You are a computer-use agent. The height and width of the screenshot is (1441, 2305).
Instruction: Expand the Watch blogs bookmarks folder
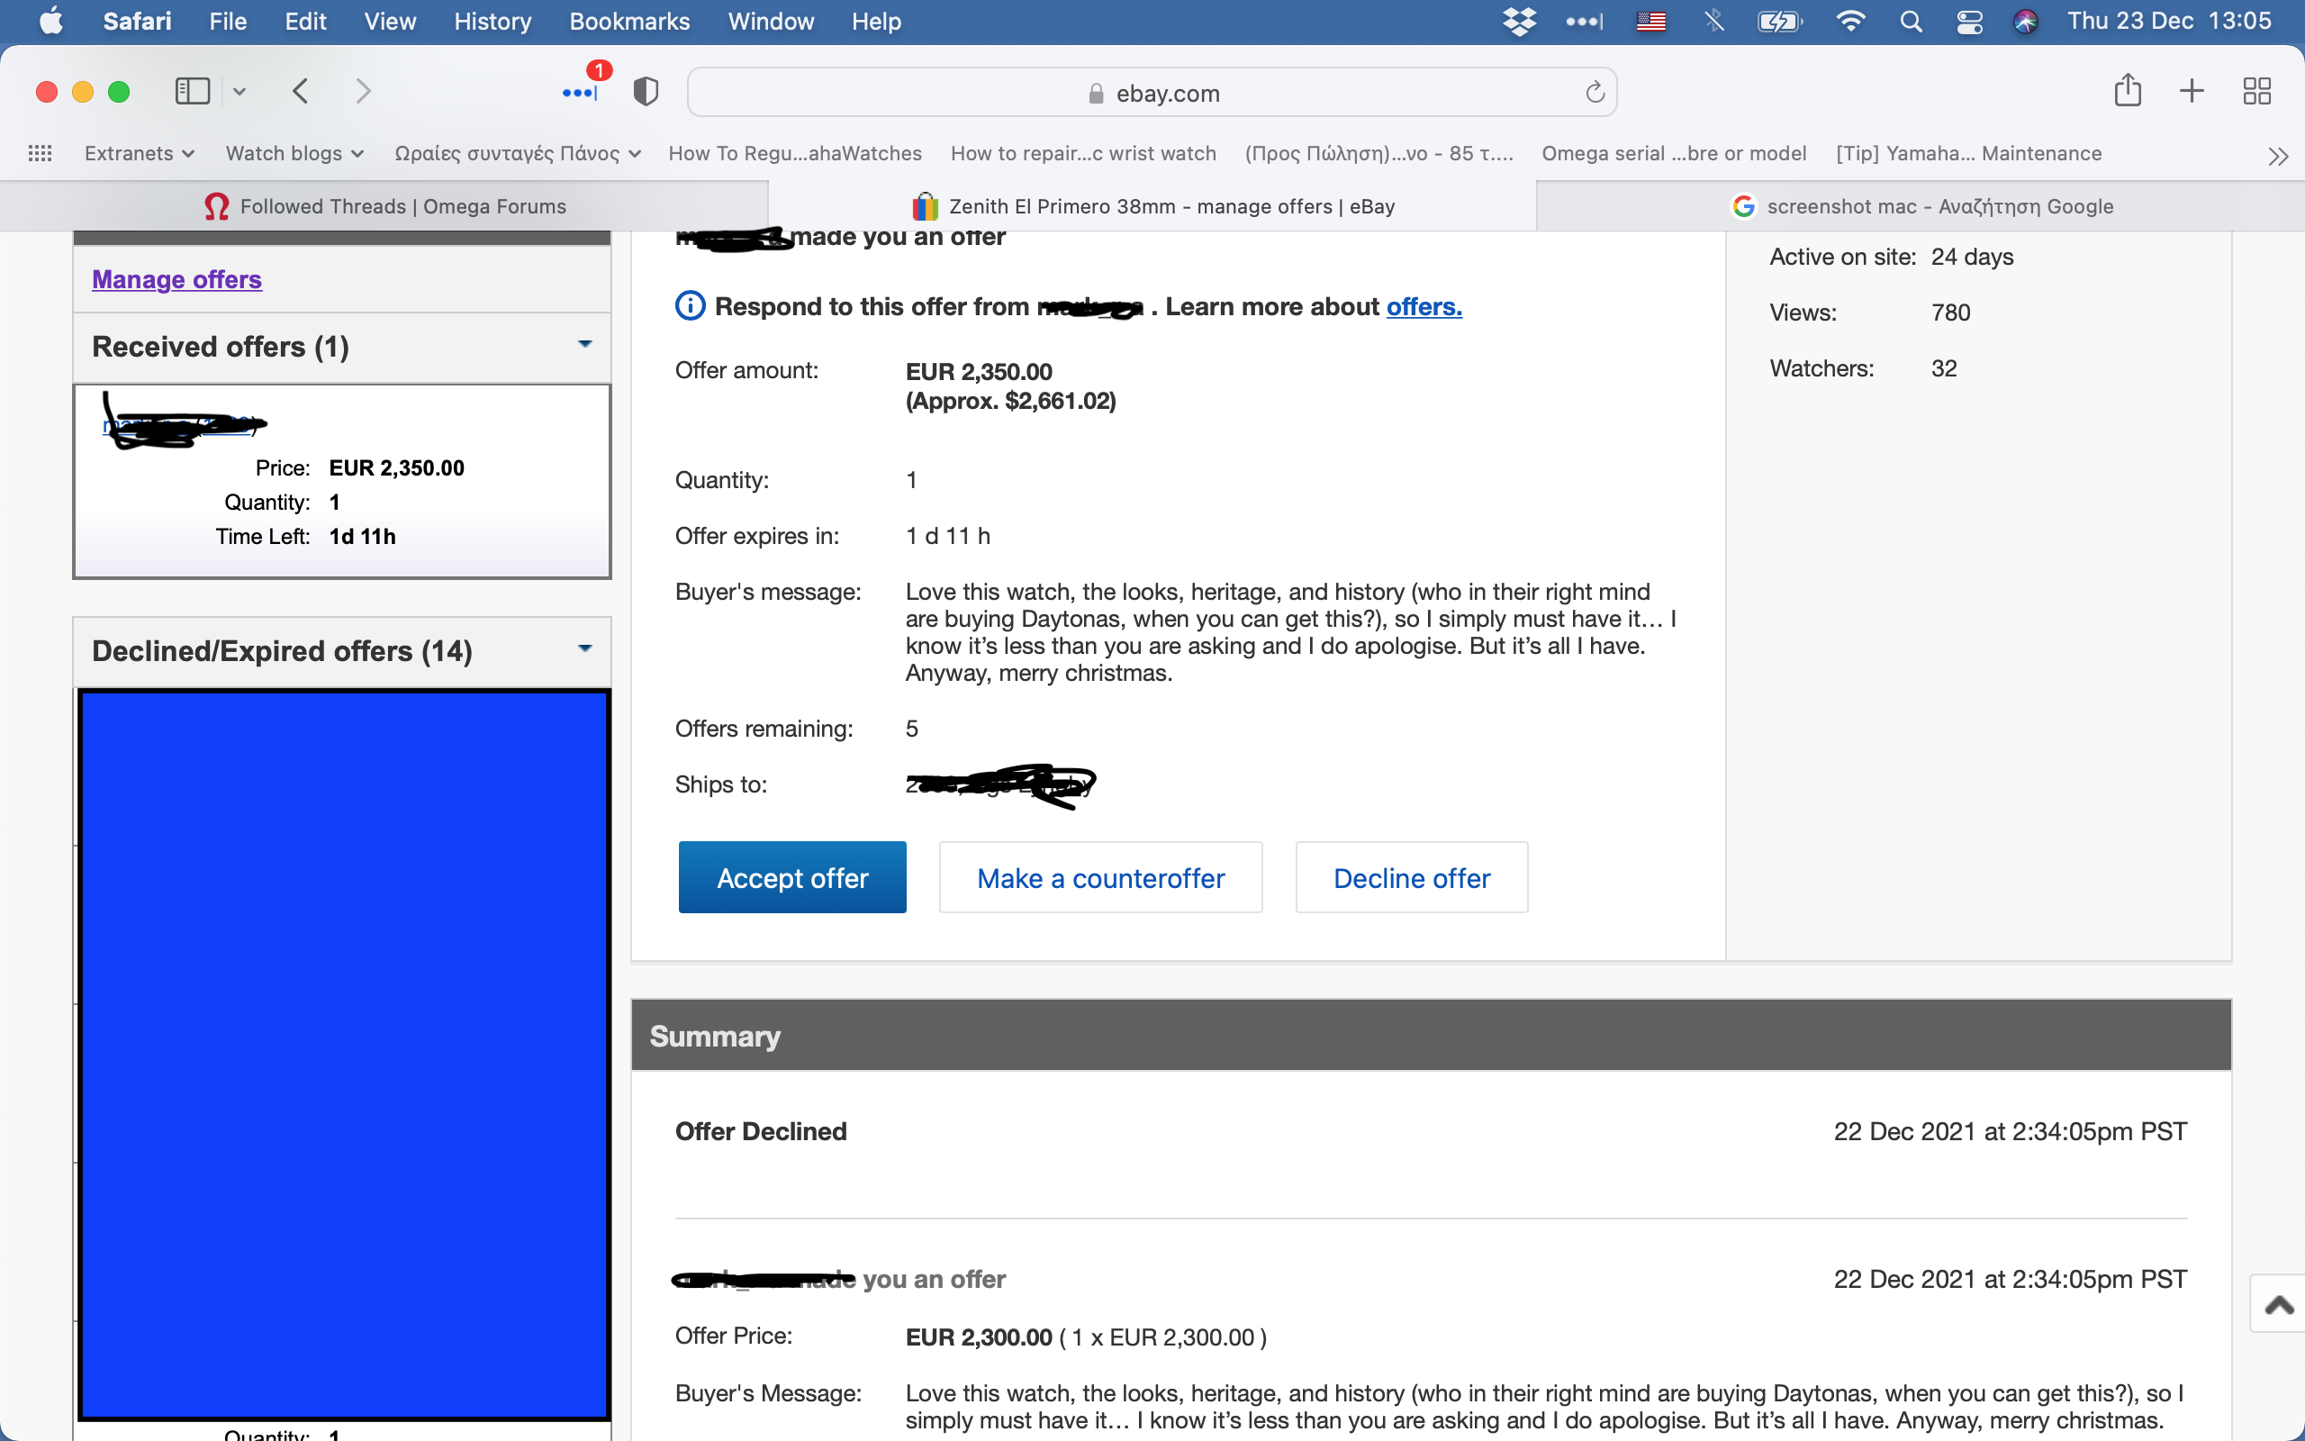coord(294,153)
